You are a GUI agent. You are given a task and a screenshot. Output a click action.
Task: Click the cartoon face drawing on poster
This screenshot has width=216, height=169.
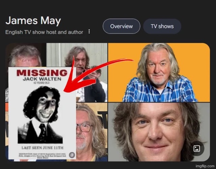[x=42, y=104]
